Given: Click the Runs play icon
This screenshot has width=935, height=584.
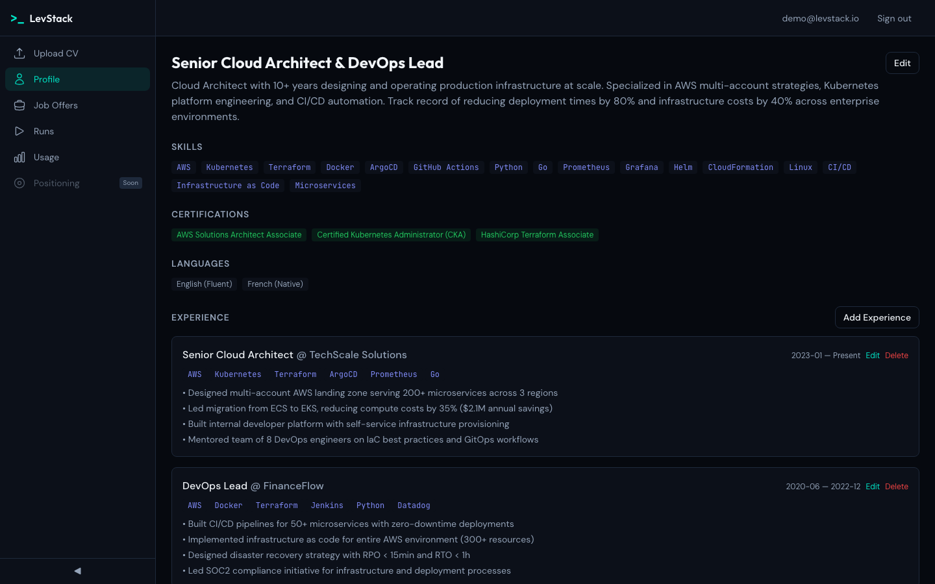Looking at the screenshot, I should pos(20,130).
